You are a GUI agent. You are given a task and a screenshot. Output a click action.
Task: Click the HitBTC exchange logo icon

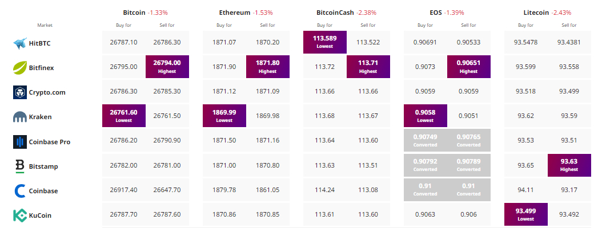click(20, 43)
